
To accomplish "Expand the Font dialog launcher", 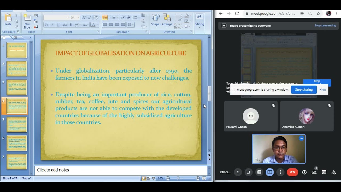I will click(98, 32).
